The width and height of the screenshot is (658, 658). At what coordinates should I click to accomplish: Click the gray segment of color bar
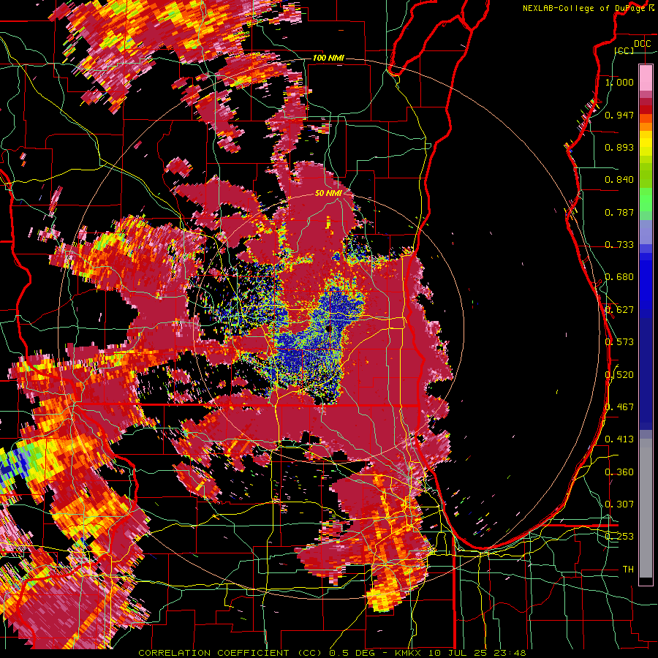coord(646,508)
